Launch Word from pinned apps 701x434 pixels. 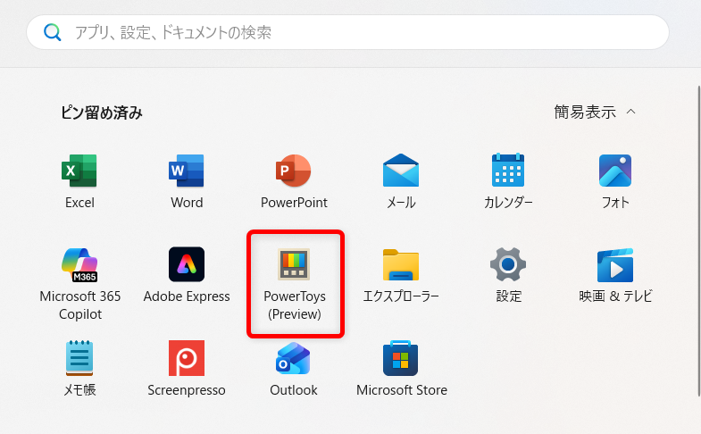pyautogui.click(x=187, y=181)
